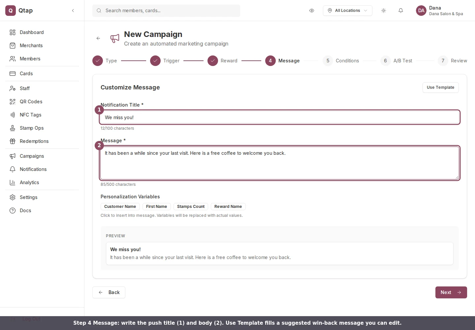Open the All Locations dropdown
The width and height of the screenshot is (475, 330).
tap(348, 11)
